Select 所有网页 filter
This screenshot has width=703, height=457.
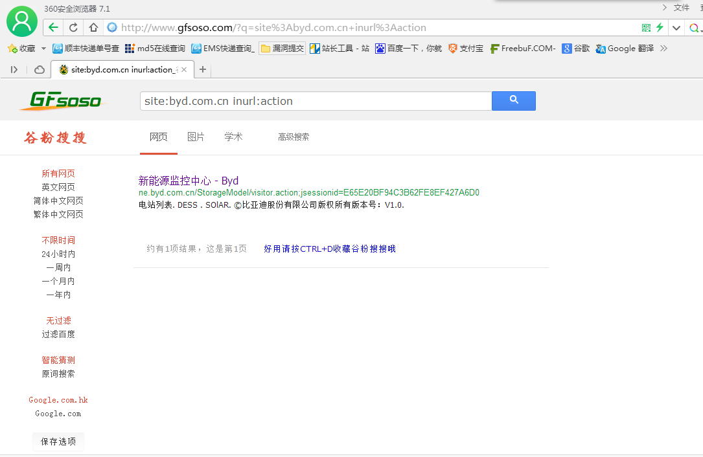(x=58, y=173)
